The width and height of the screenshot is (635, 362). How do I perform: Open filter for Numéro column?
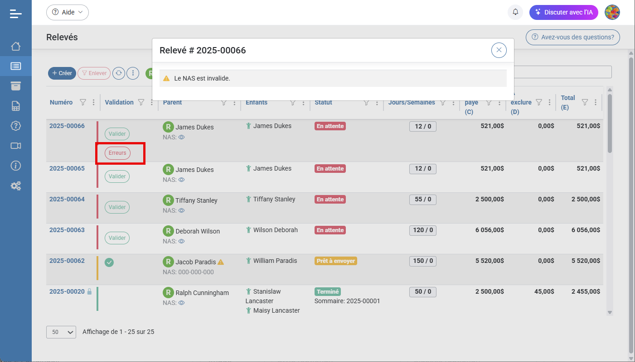point(83,103)
